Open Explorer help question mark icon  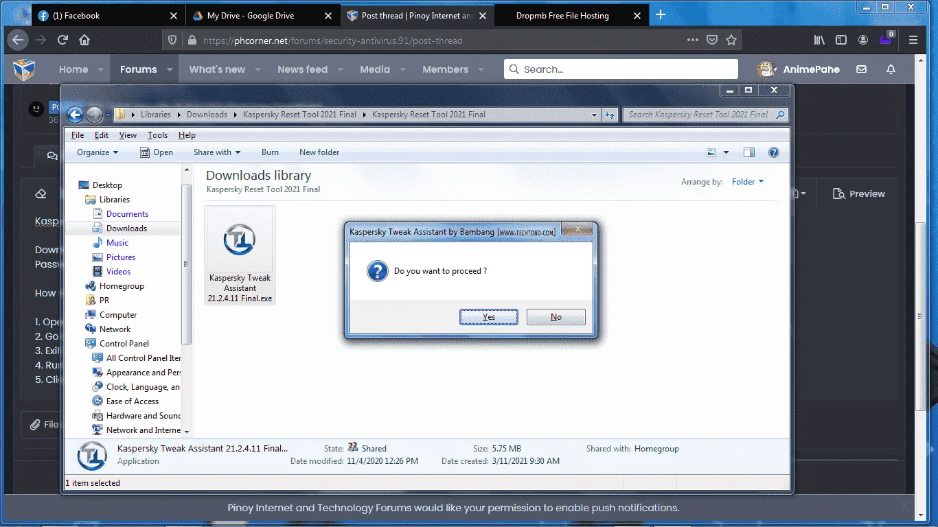[x=774, y=152]
